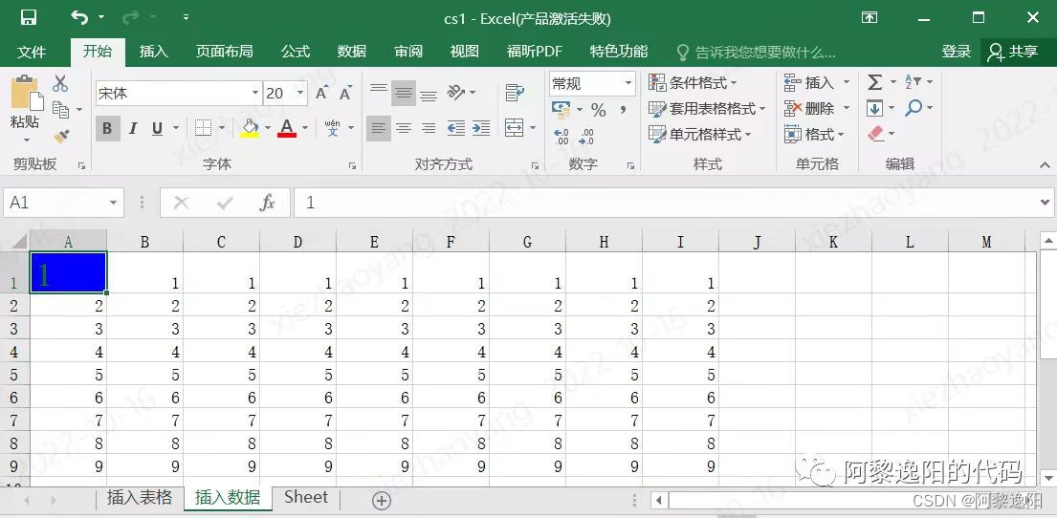This screenshot has width=1057, height=518.
Task: Click Merge and Center icon
Action: 515,128
